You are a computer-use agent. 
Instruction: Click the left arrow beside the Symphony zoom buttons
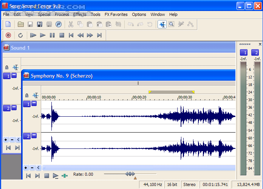coord(38,168)
